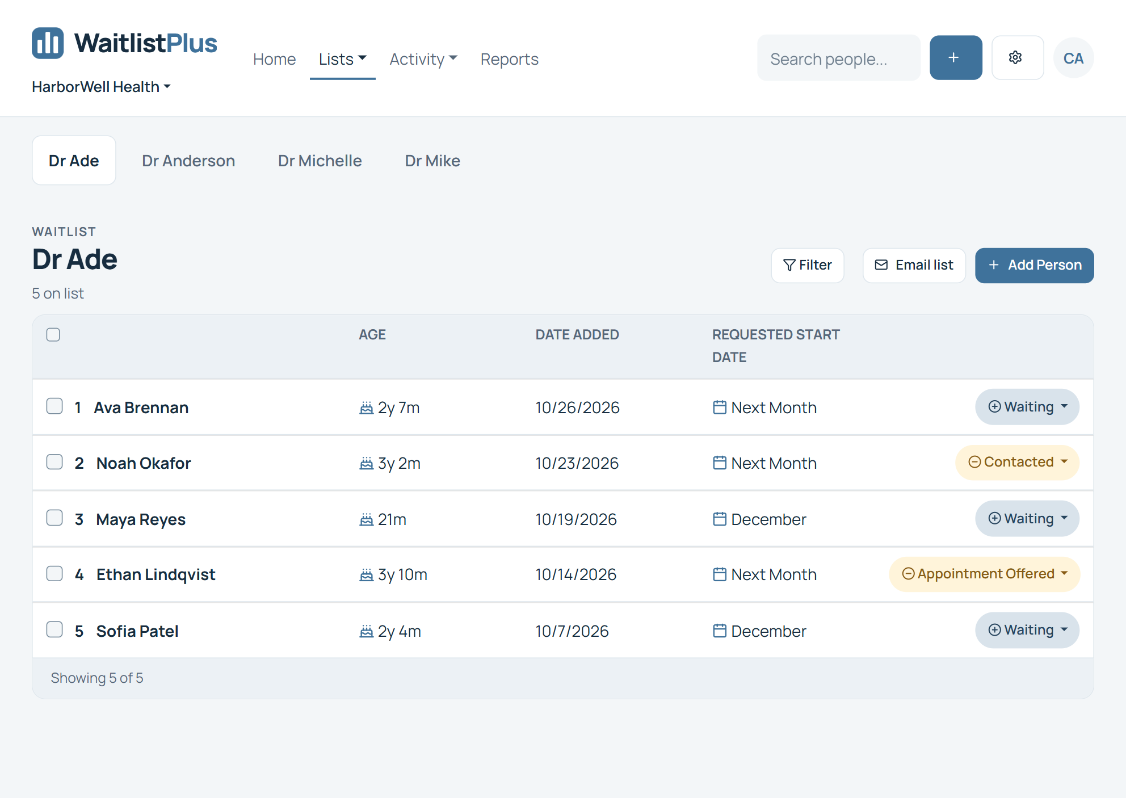Screen dimensions: 1126x798
Task: Click the calendar icon in Noah Okafor's row
Action: (720, 463)
